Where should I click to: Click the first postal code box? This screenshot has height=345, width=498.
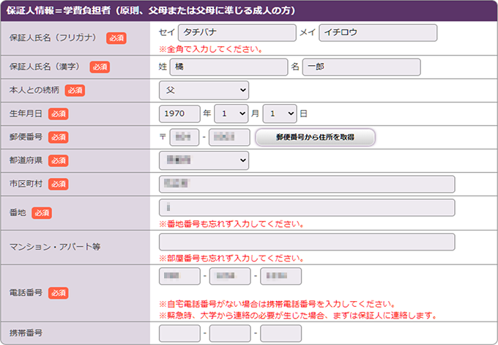click(x=185, y=137)
